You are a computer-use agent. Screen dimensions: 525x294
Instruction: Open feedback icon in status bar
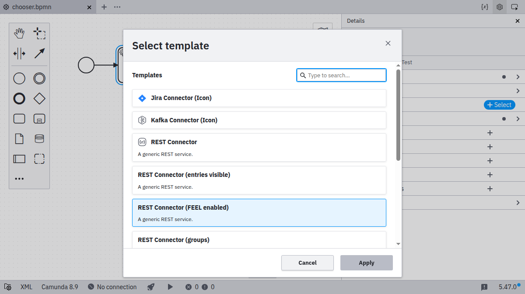[x=484, y=287]
